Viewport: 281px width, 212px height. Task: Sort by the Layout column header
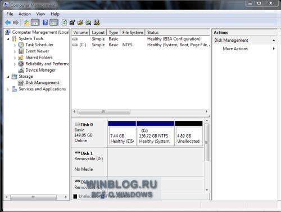click(x=98, y=33)
